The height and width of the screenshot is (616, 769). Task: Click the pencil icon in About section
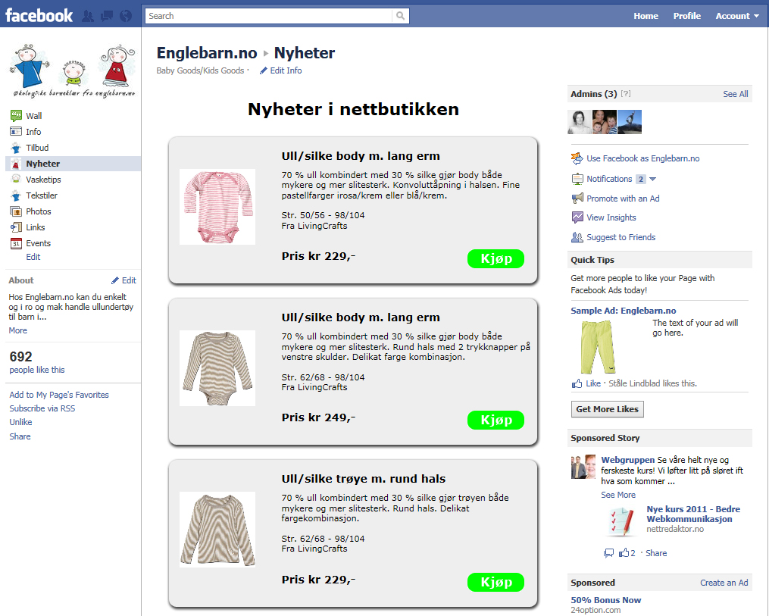(x=114, y=280)
